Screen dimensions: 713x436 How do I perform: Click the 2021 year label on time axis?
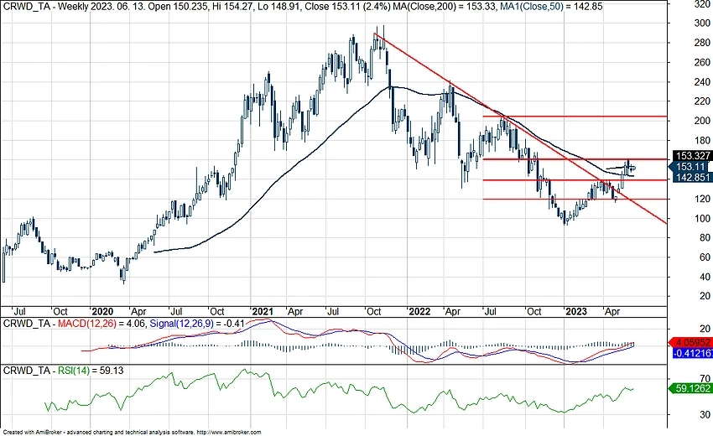coord(263,312)
